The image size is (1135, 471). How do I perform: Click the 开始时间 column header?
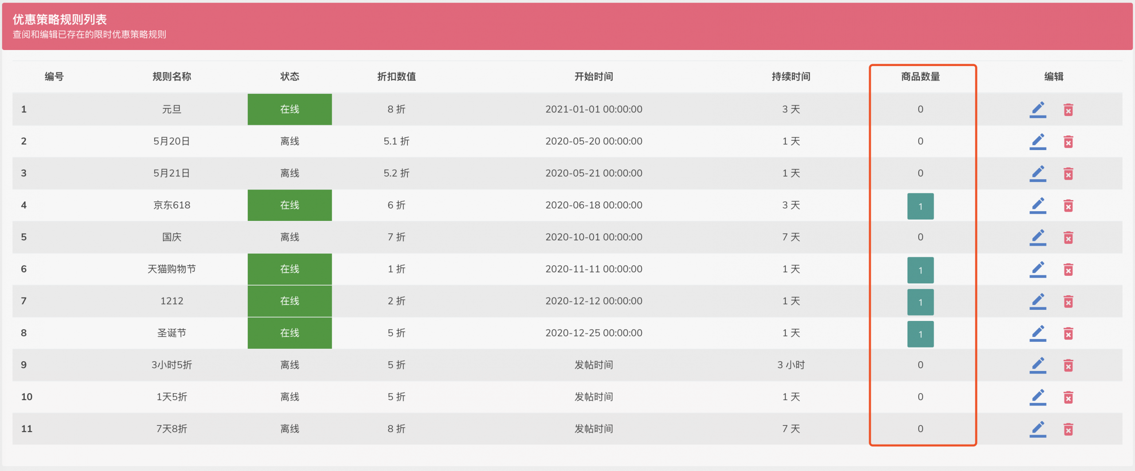(594, 77)
